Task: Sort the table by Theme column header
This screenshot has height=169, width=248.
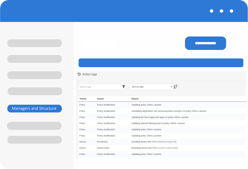Action: pos(83,99)
